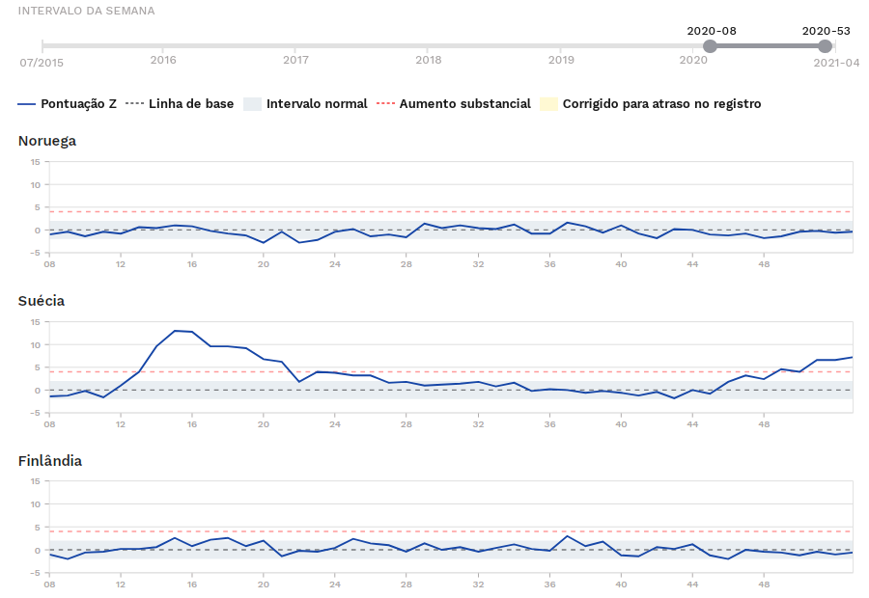
Task: Click the 2021-04 end label of the slider
Action: (x=836, y=63)
